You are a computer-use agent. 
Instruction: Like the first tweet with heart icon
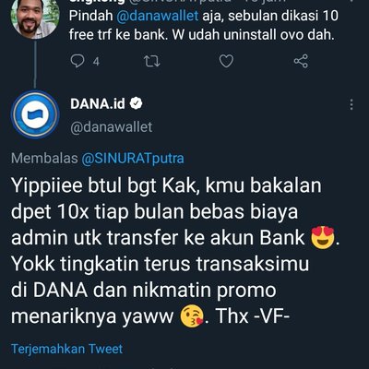pyautogui.click(x=226, y=61)
